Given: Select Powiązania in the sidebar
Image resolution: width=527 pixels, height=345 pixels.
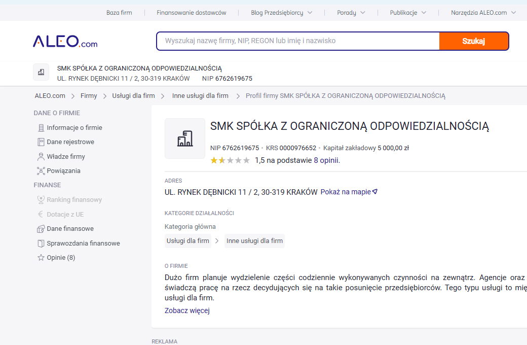Looking at the screenshot, I should coord(63,171).
